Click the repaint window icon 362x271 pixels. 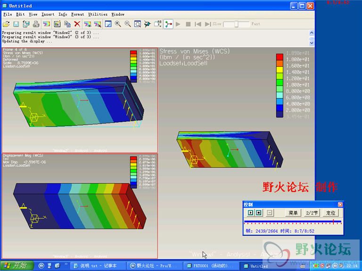(x=108, y=24)
